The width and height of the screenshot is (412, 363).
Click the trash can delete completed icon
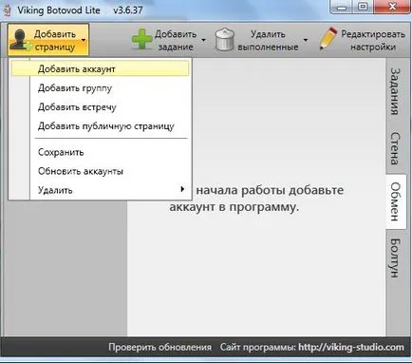coord(225,40)
